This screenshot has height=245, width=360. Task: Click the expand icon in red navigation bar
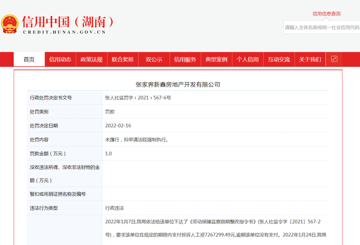coord(334,59)
